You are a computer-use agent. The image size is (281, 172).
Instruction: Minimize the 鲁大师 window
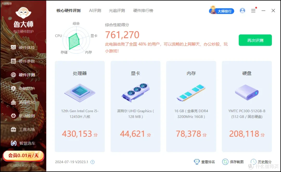[x=263, y=11]
